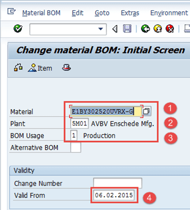
Task: Open the Extras menu
Action: pos(130,13)
